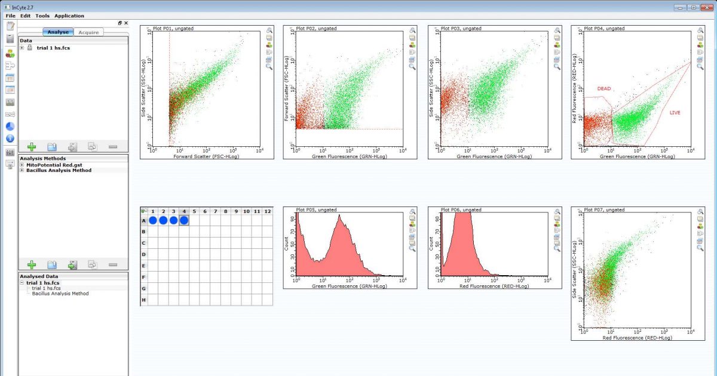Image resolution: width=717 pixels, height=376 pixels.
Task: Click the print icon beside Plot P02
Action: click(x=412, y=38)
